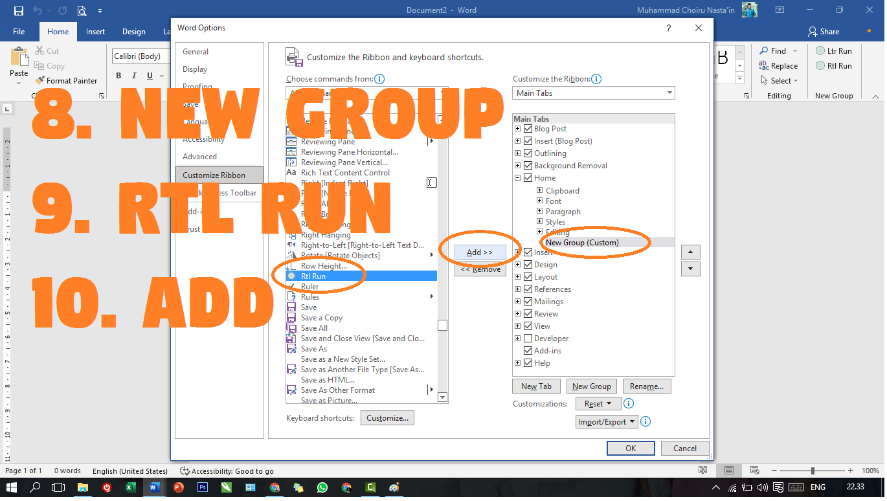Click the << Remove button
Screen dimensions: 887x501
[x=480, y=269]
